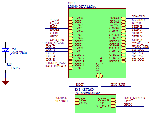
Task: Open the I2C_Keypad.SchDoc sheet filename
Action: [x=87, y=93]
